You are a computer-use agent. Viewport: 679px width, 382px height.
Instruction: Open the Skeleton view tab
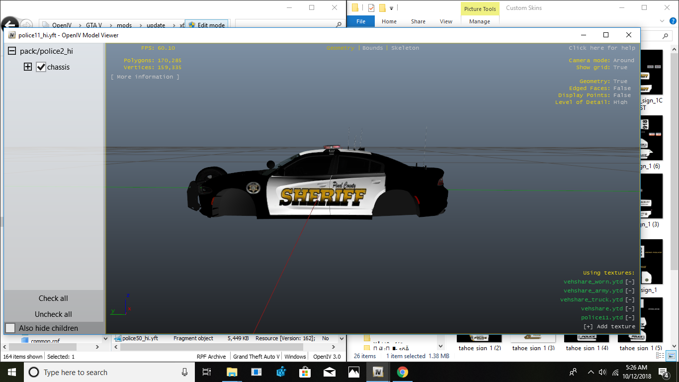(405, 48)
